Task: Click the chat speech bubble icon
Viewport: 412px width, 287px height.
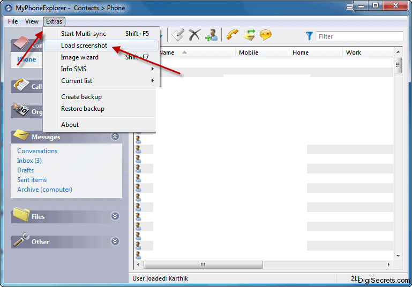Action: (265, 35)
